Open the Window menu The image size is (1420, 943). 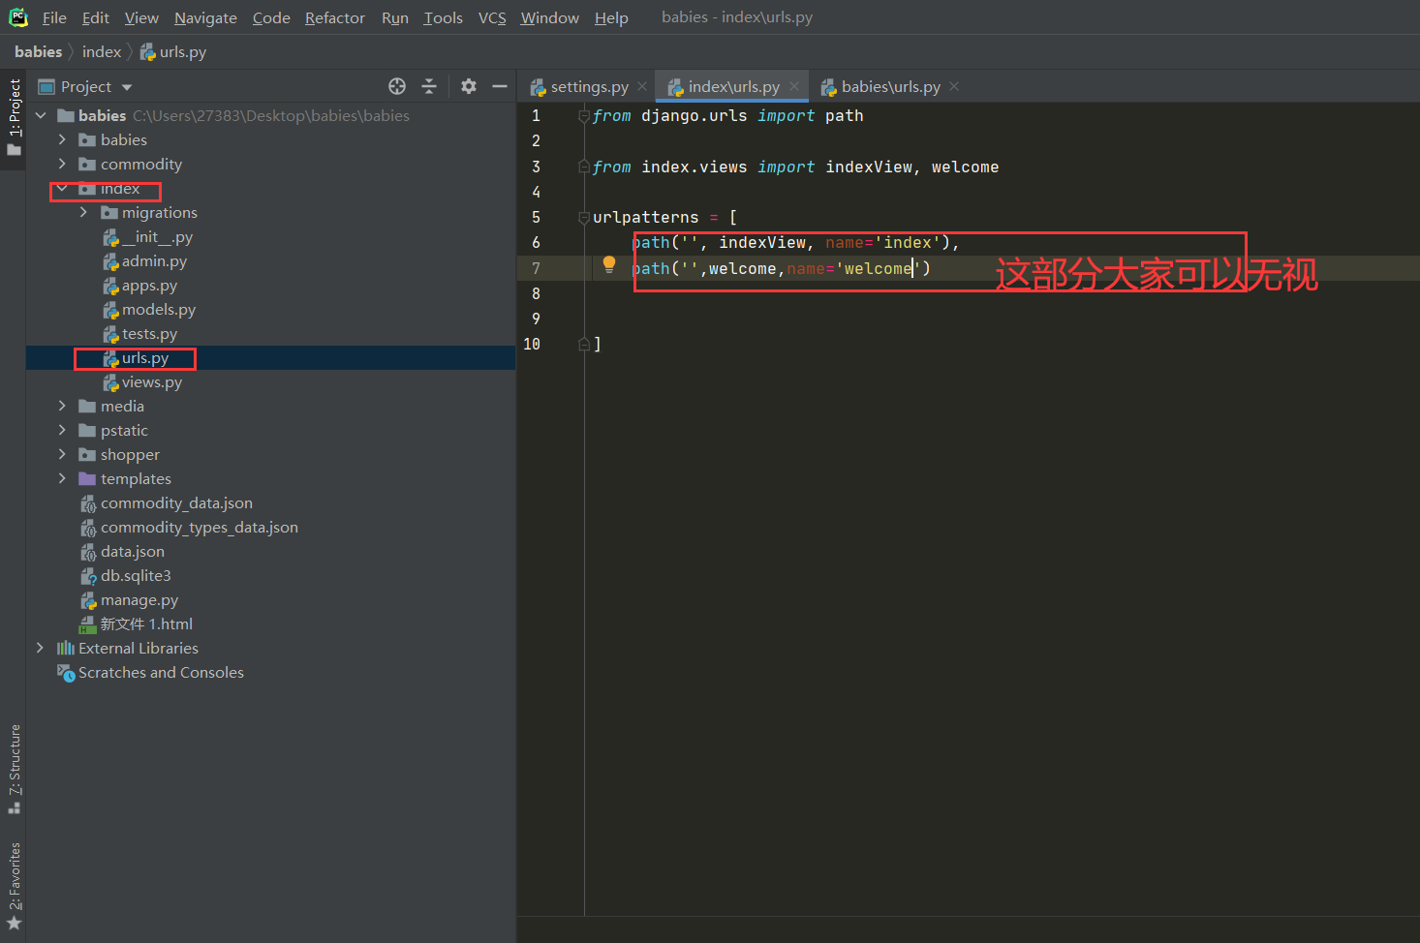(x=549, y=17)
